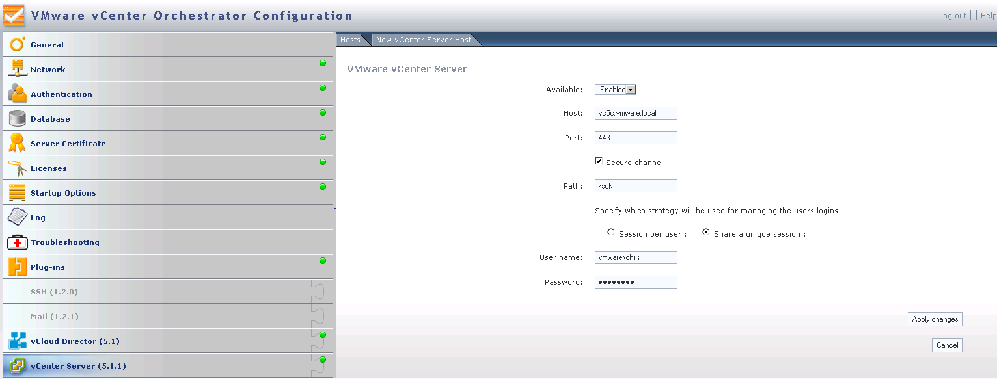997x379 pixels.
Task: Click the Log out button
Action: click(953, 16)
